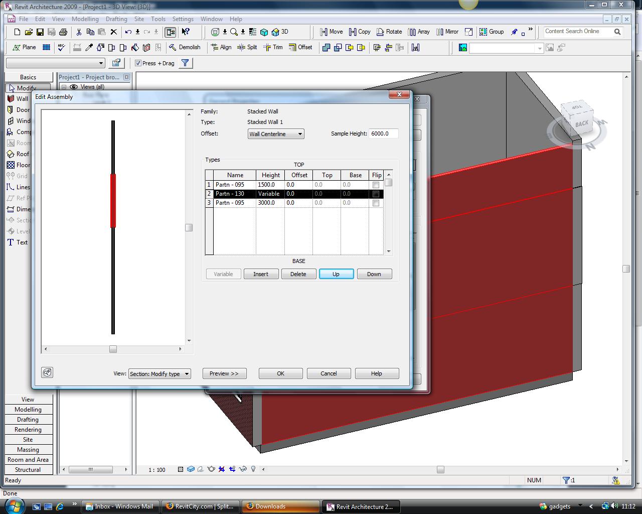Click the Sample Height input field
The image size is (642, 514).
(383, 134)
